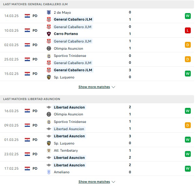The width and height of the screenshot is (195, 187).
Task: Expand Show more matches under Libertad Asuncion
Action: [x=94, y=182]
